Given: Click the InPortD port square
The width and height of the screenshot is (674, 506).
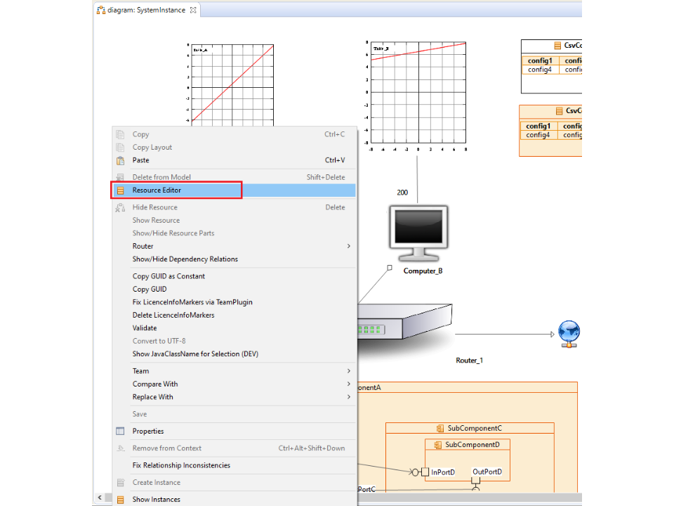Looking at the screenshot, I should [x=425, y=472].
